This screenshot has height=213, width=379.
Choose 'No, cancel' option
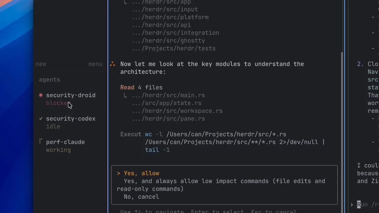click(141, 197)
